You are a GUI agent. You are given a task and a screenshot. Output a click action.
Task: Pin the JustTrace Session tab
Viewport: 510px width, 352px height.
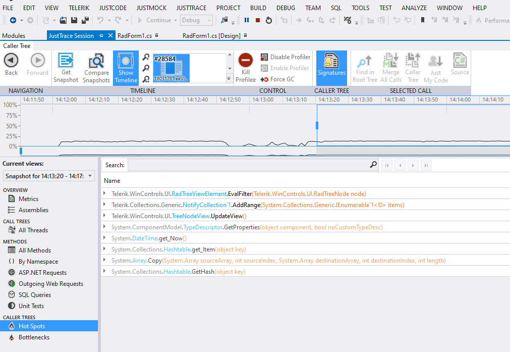pos(101,35)
